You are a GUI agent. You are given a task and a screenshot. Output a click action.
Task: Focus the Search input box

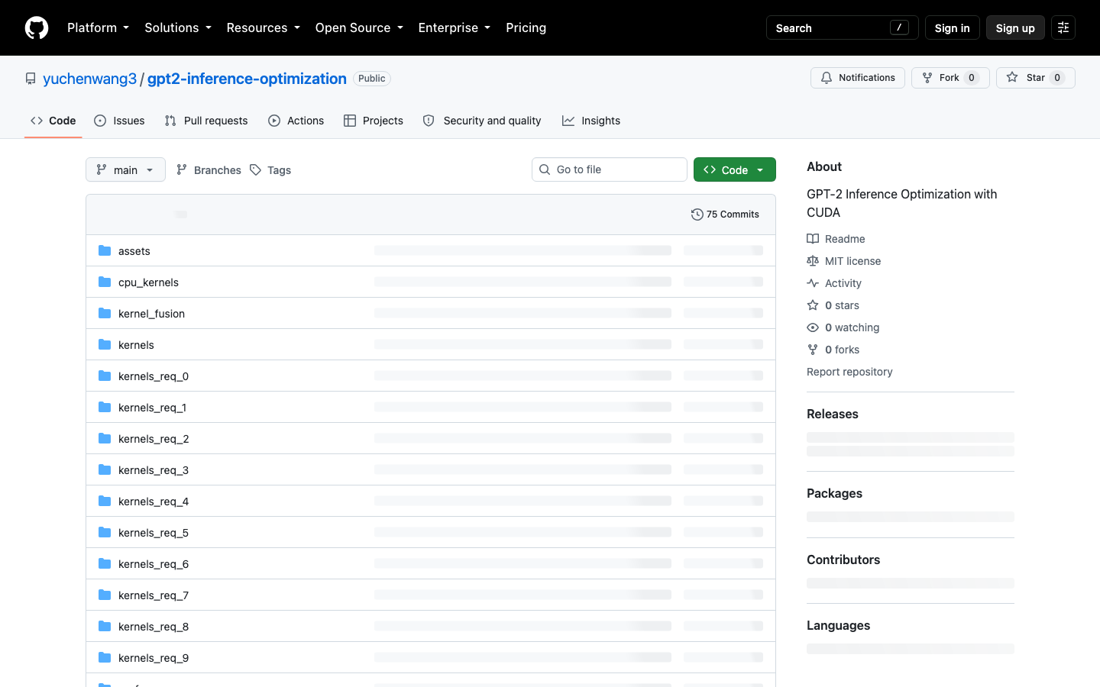[x=842, y=27]
